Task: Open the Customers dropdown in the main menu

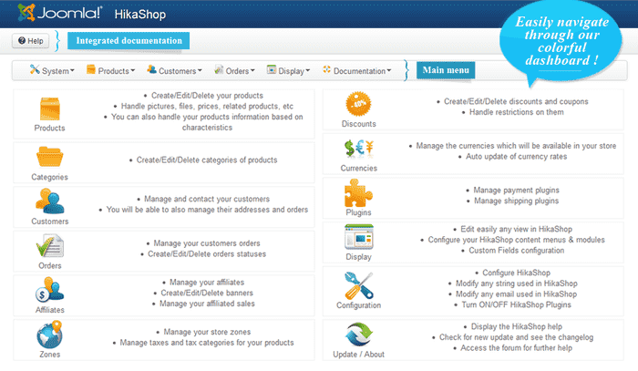Action: (x=173, y=70)
